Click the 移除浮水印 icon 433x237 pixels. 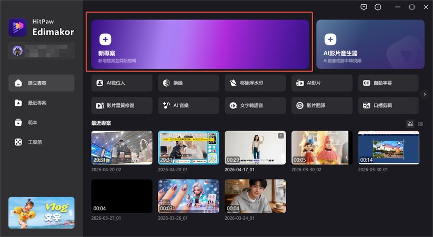(x=233, y=83)
